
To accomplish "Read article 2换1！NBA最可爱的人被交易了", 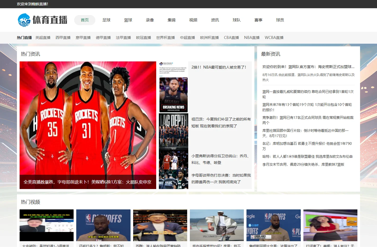I will (x=219, y=67).
